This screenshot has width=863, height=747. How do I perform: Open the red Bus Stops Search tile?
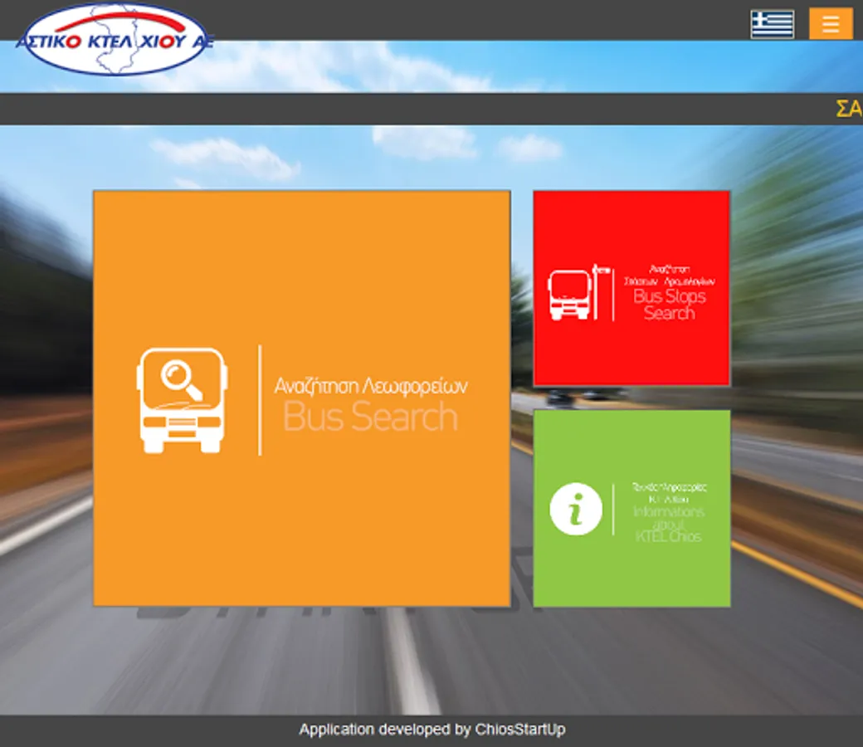pyautogui.click(x=631, y=288)
